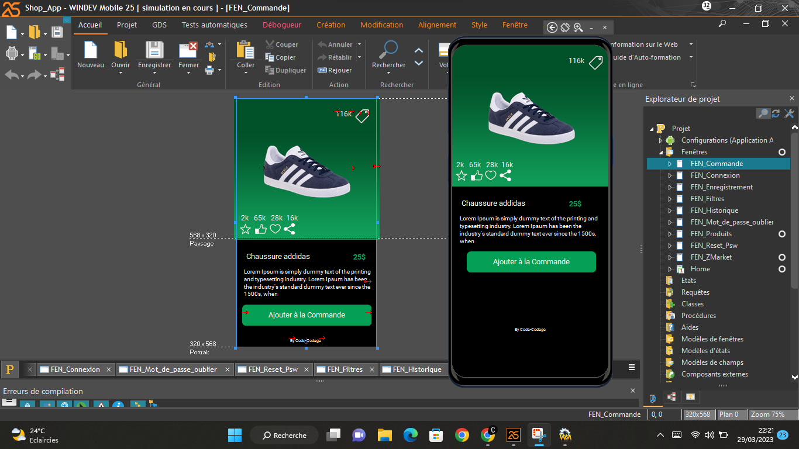Select Home in project explorer tree
Screen dimensions: 799x449
[700, 269]
